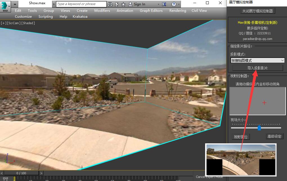Screen dimensions: 287x181
Task: Click the binoculars search icon
Action: point(110,4)
